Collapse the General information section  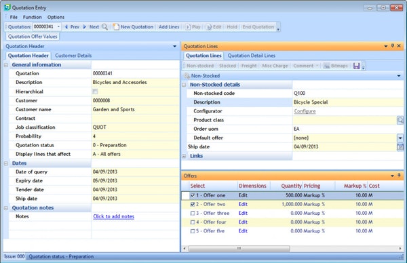[x=6, y=65]
